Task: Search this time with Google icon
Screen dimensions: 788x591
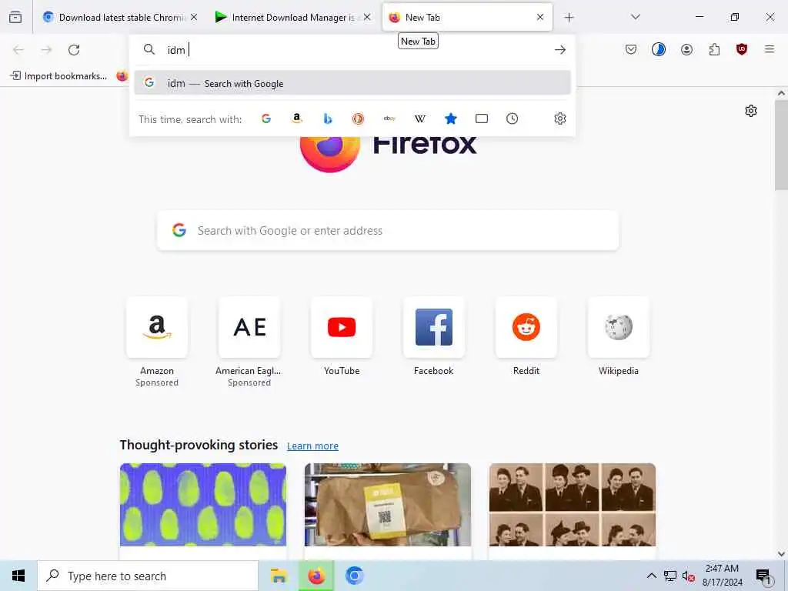Action: pyautogui.click(x=266, y=119)
